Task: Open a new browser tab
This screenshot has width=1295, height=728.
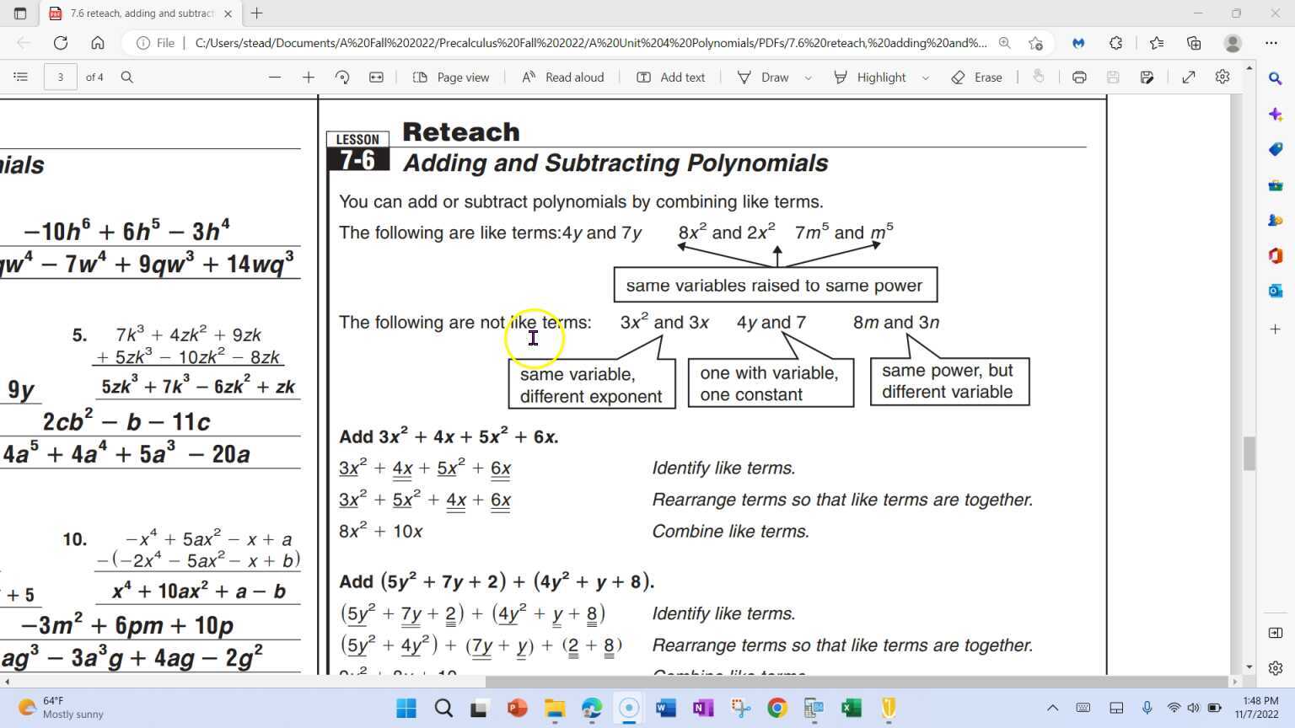Action: tap(257, 13)
